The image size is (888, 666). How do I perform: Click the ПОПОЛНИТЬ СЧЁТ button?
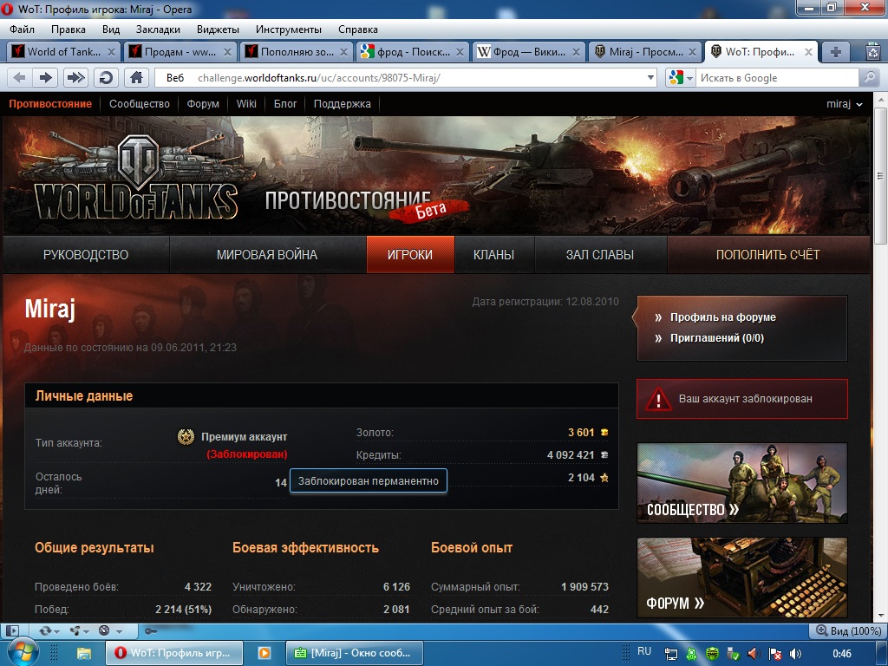pyautogui.click(x=768, y=255)
